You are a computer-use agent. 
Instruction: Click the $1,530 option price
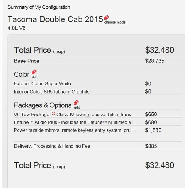153,130
